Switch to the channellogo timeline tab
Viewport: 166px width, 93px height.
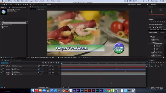tap(18, 60)
